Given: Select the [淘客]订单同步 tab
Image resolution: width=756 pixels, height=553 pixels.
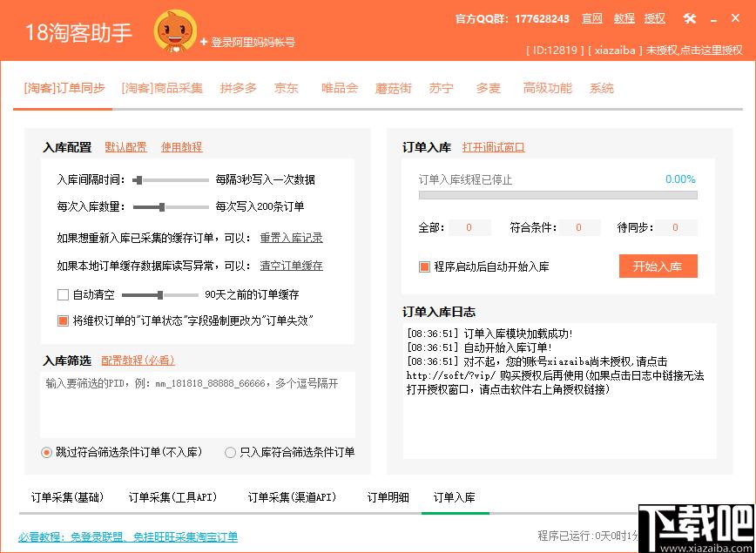Looking at the screenshot, I should pos(64,88).
